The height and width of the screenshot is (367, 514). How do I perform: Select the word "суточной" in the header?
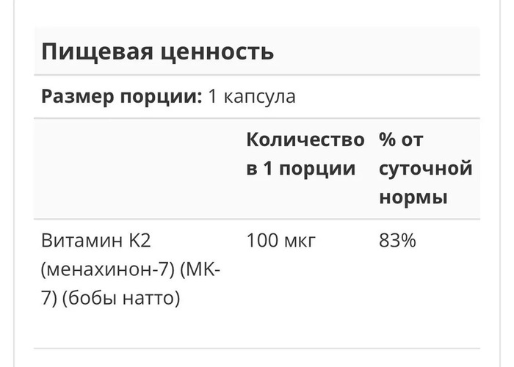[425, 169]
